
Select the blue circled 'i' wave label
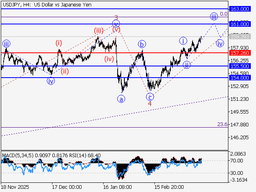[x=183, y=40]
